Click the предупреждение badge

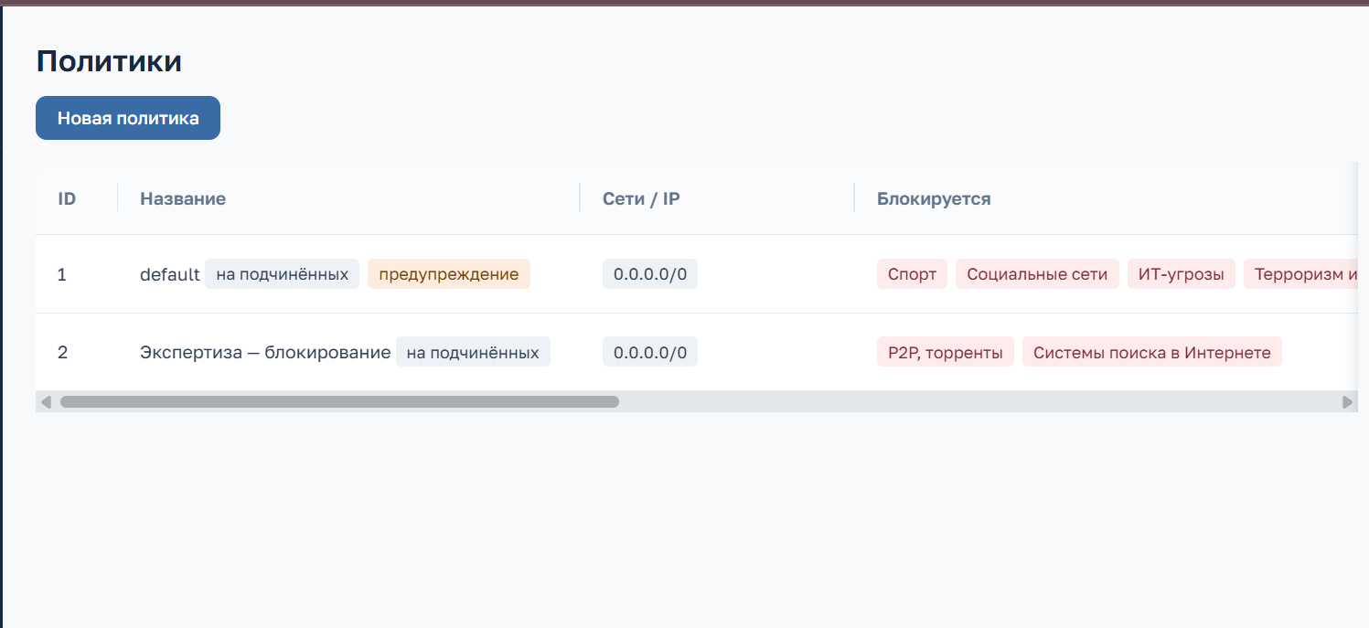pyautogui.click(x=449, y=274)
